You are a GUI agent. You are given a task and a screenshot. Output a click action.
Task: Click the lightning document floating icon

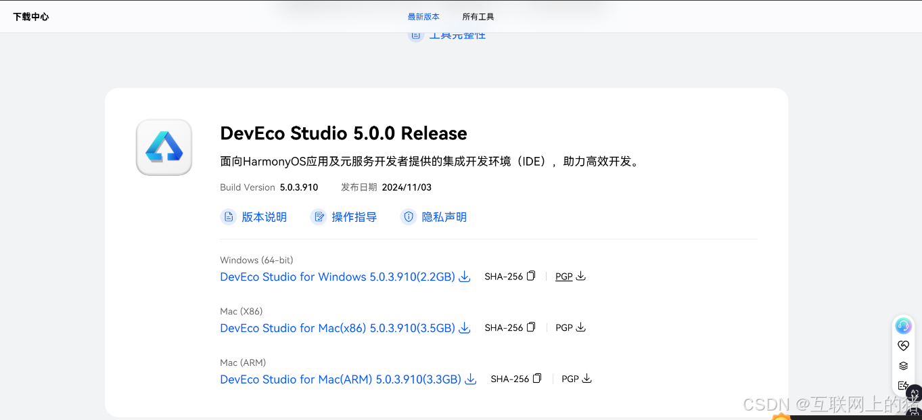[903, 386]
